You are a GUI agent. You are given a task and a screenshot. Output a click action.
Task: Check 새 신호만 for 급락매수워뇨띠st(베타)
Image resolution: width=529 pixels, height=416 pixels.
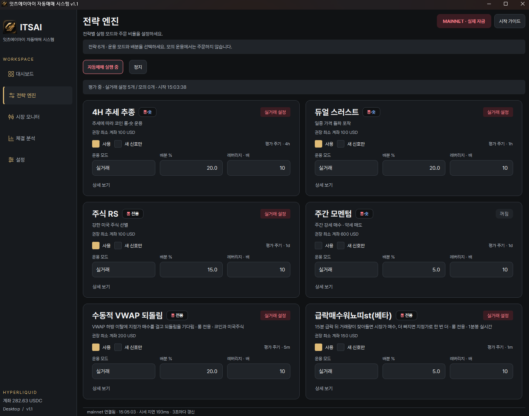point(341,347)
